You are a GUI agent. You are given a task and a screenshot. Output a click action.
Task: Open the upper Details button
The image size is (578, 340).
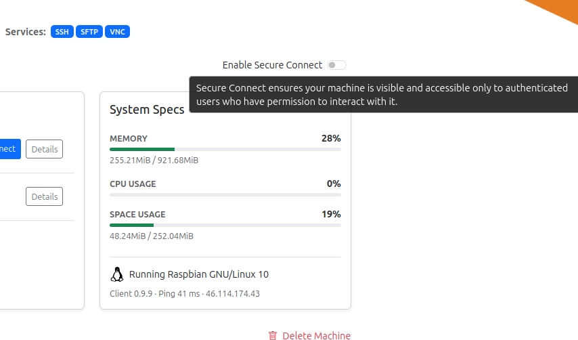pyautogui.click(x=44, y=149)
